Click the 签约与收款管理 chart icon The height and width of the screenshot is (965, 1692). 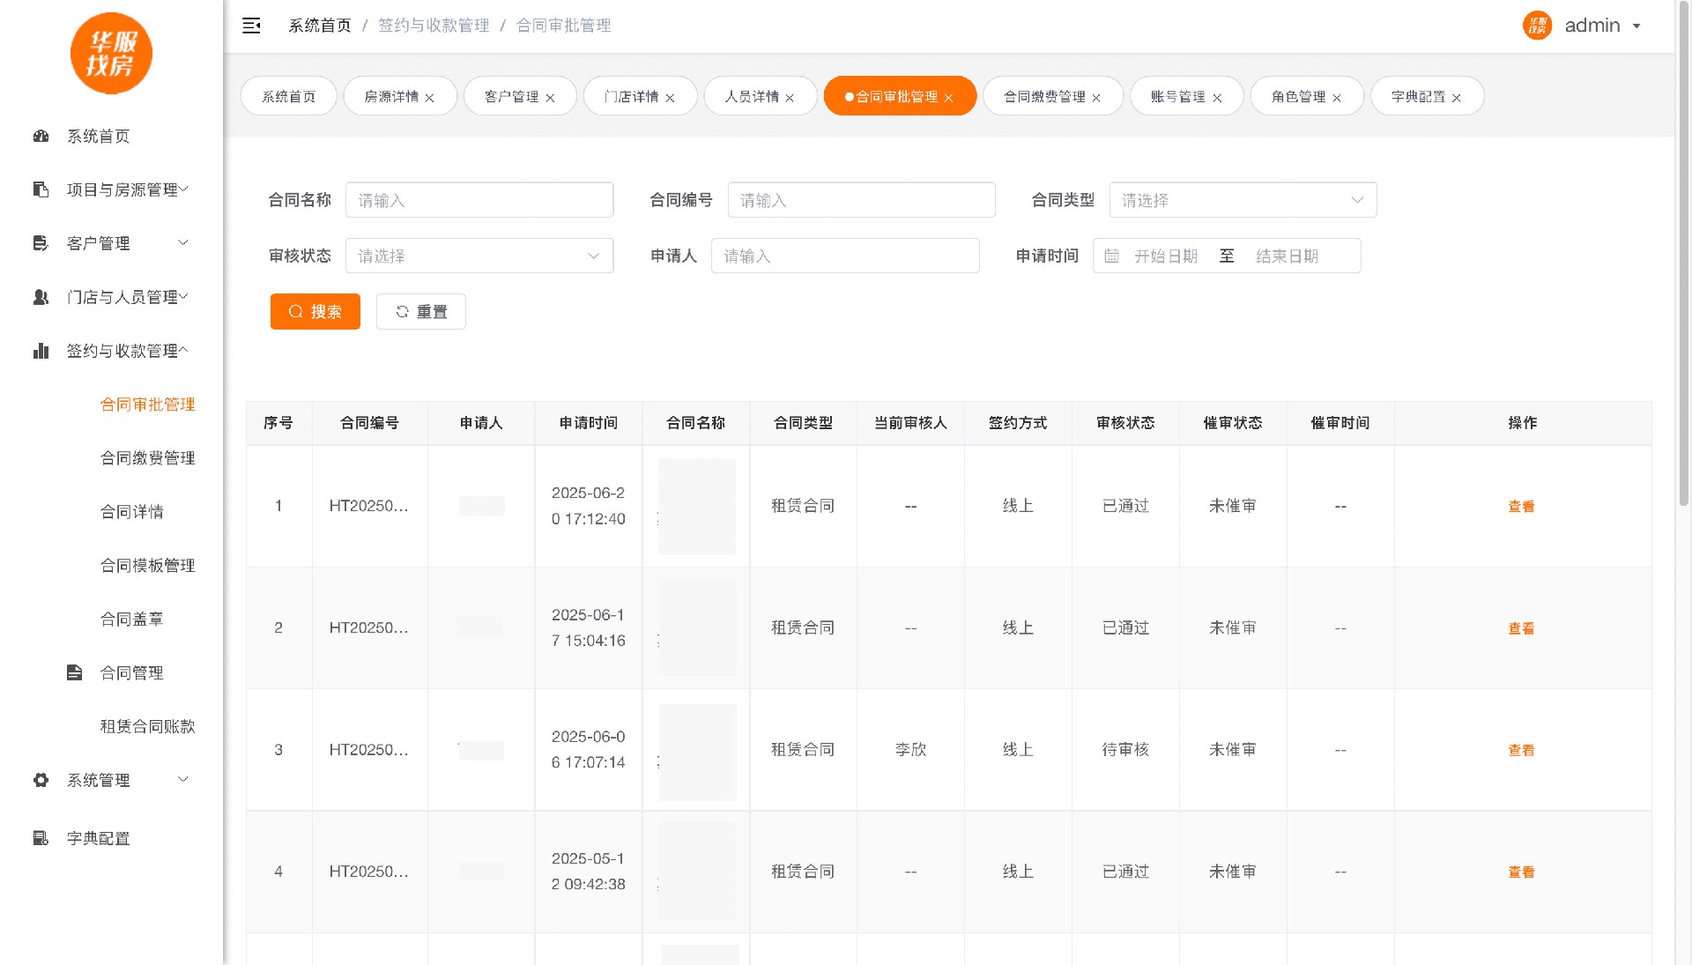pyautogui.click(x=41, y=351)
